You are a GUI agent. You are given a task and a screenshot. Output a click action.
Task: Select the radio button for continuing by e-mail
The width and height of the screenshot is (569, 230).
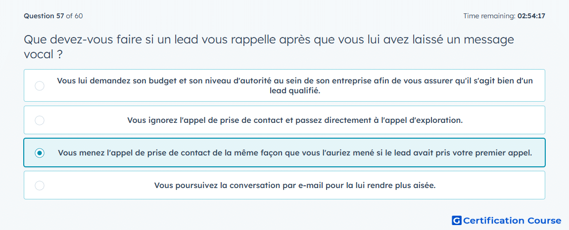point(40,186)
